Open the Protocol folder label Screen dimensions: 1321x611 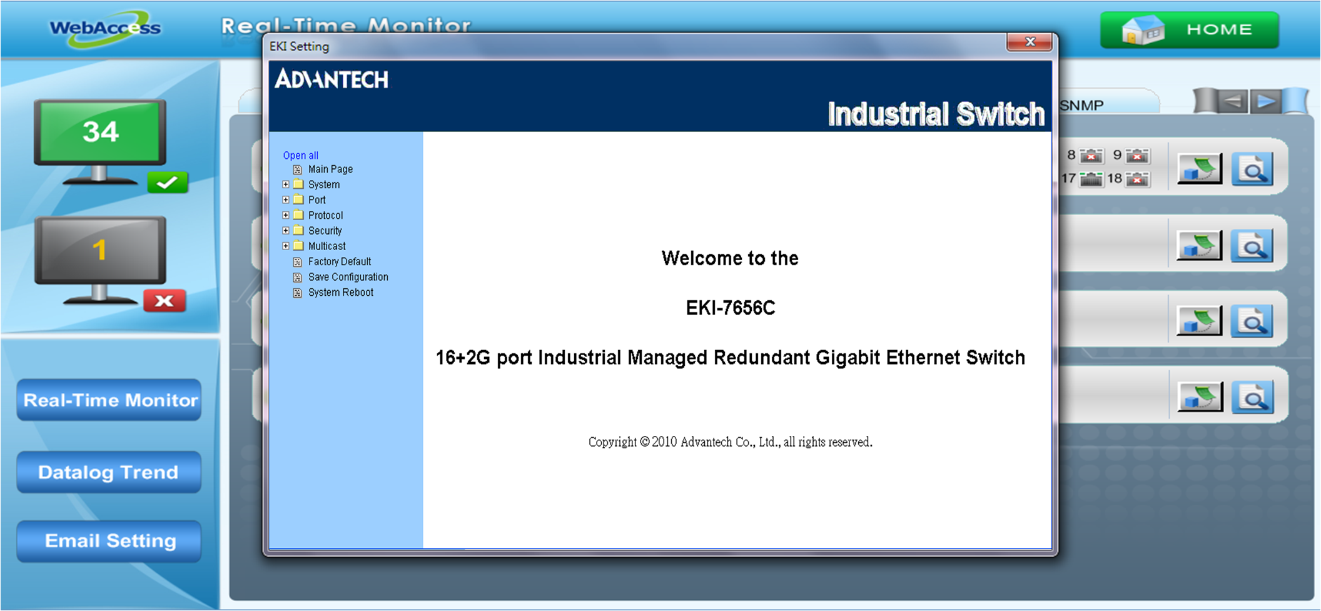(325, 215)
